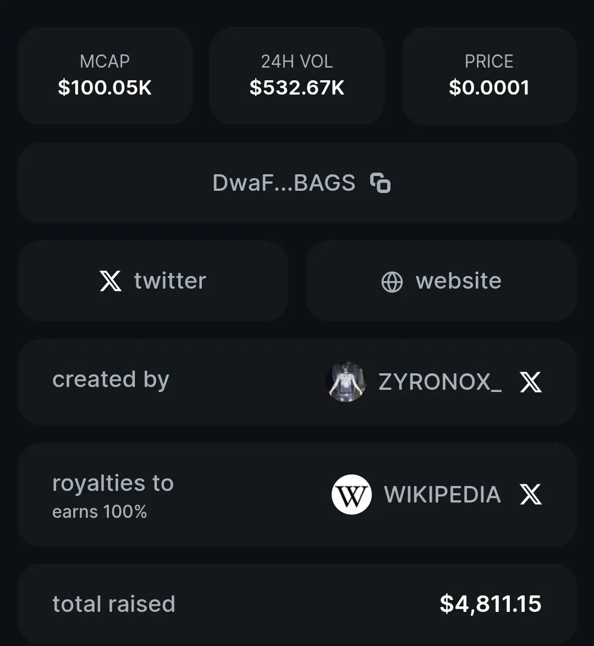Open the website link button
Image resolution: width=594 pixels, height=646 pixels.
(441, 281)
